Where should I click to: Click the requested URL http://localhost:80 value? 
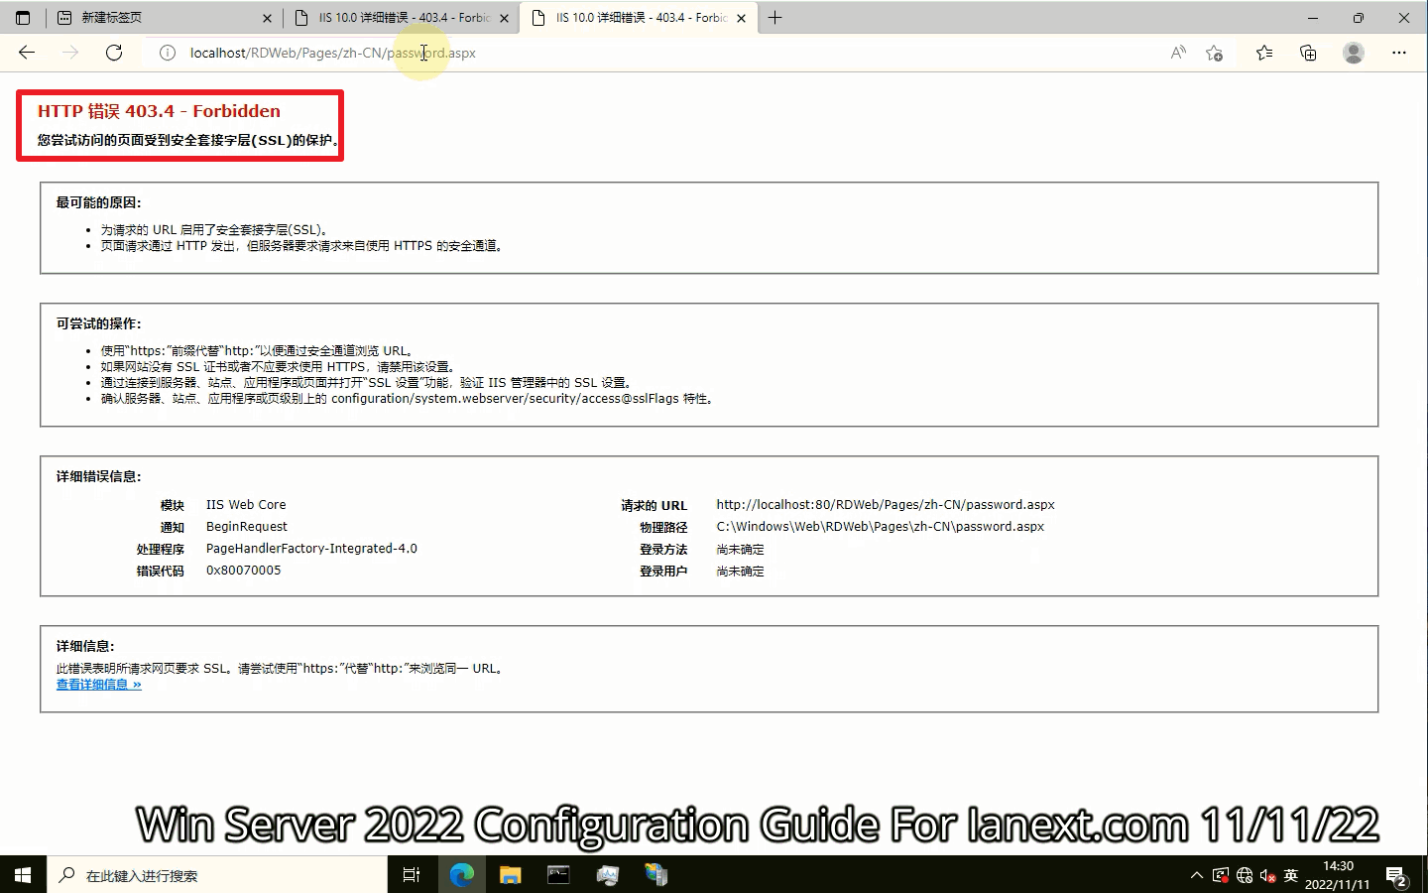click(x=886, y=505)
